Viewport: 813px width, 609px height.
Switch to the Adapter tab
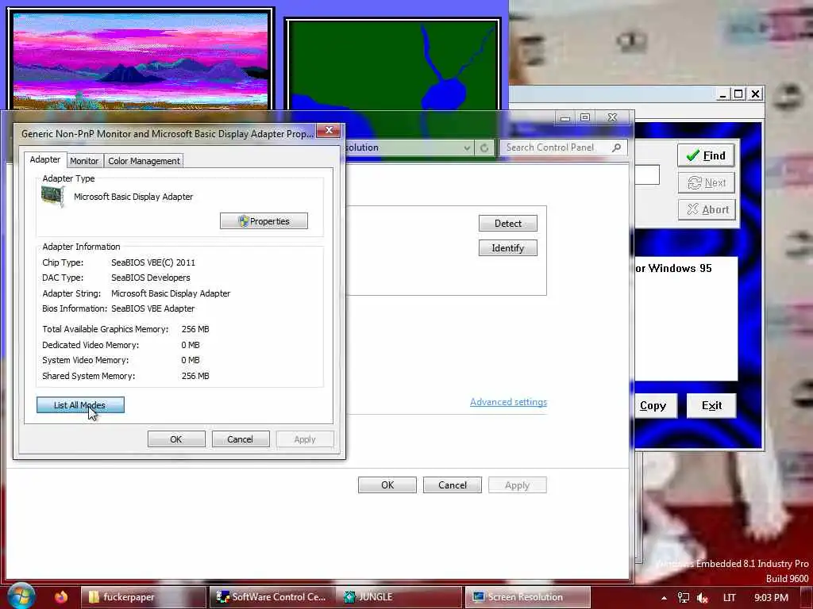click(45, 159)
